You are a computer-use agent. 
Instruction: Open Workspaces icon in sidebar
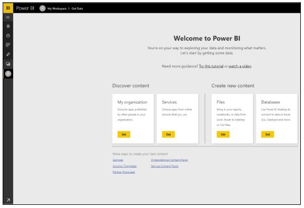[x=8, y=64]
